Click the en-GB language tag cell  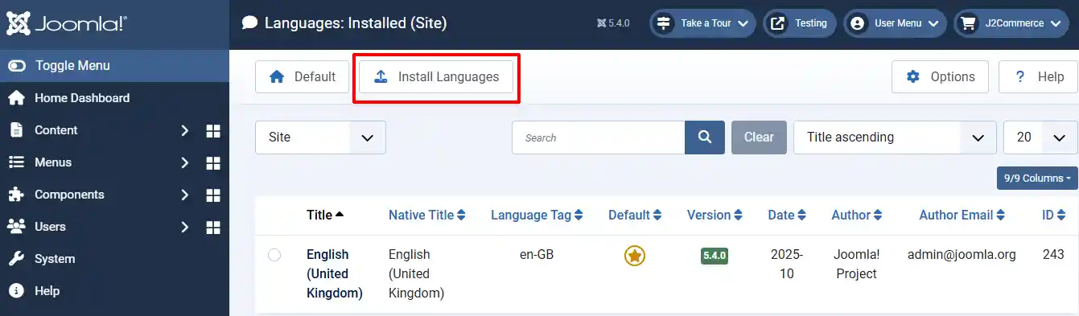tap(537, 255)
